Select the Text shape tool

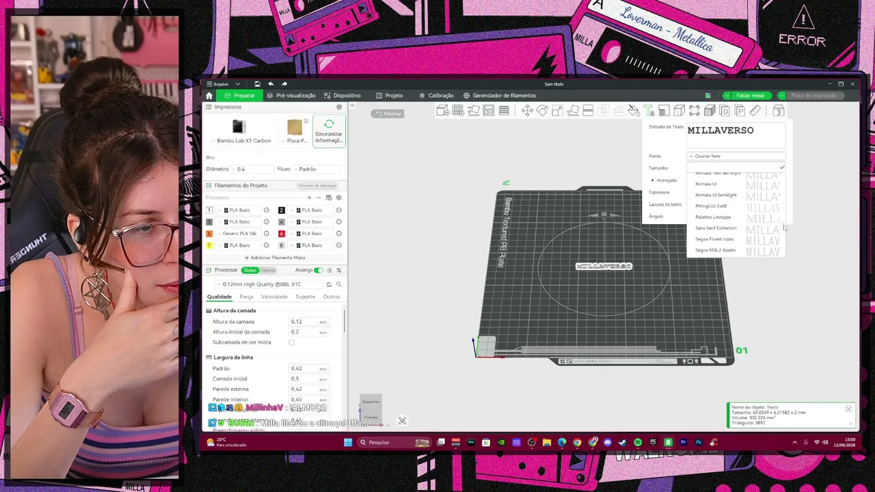tap(649, 111)
